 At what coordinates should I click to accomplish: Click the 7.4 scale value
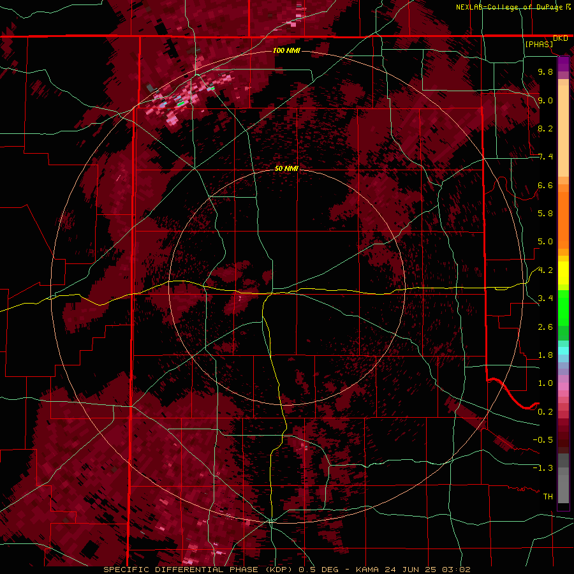click(x=545, y=157)
